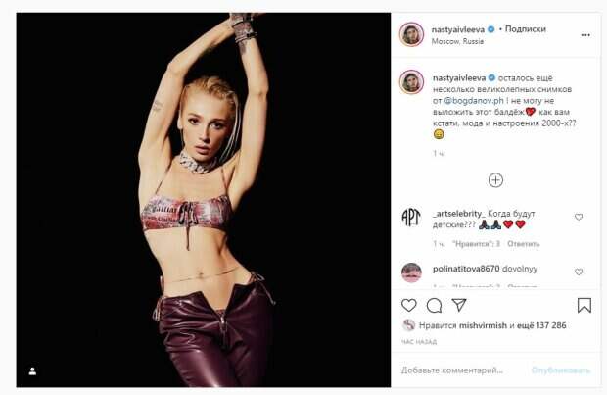Click the small avatar beside the likes count
The height and width of the screenshot is (395, 607).
[x=408, y=324]
